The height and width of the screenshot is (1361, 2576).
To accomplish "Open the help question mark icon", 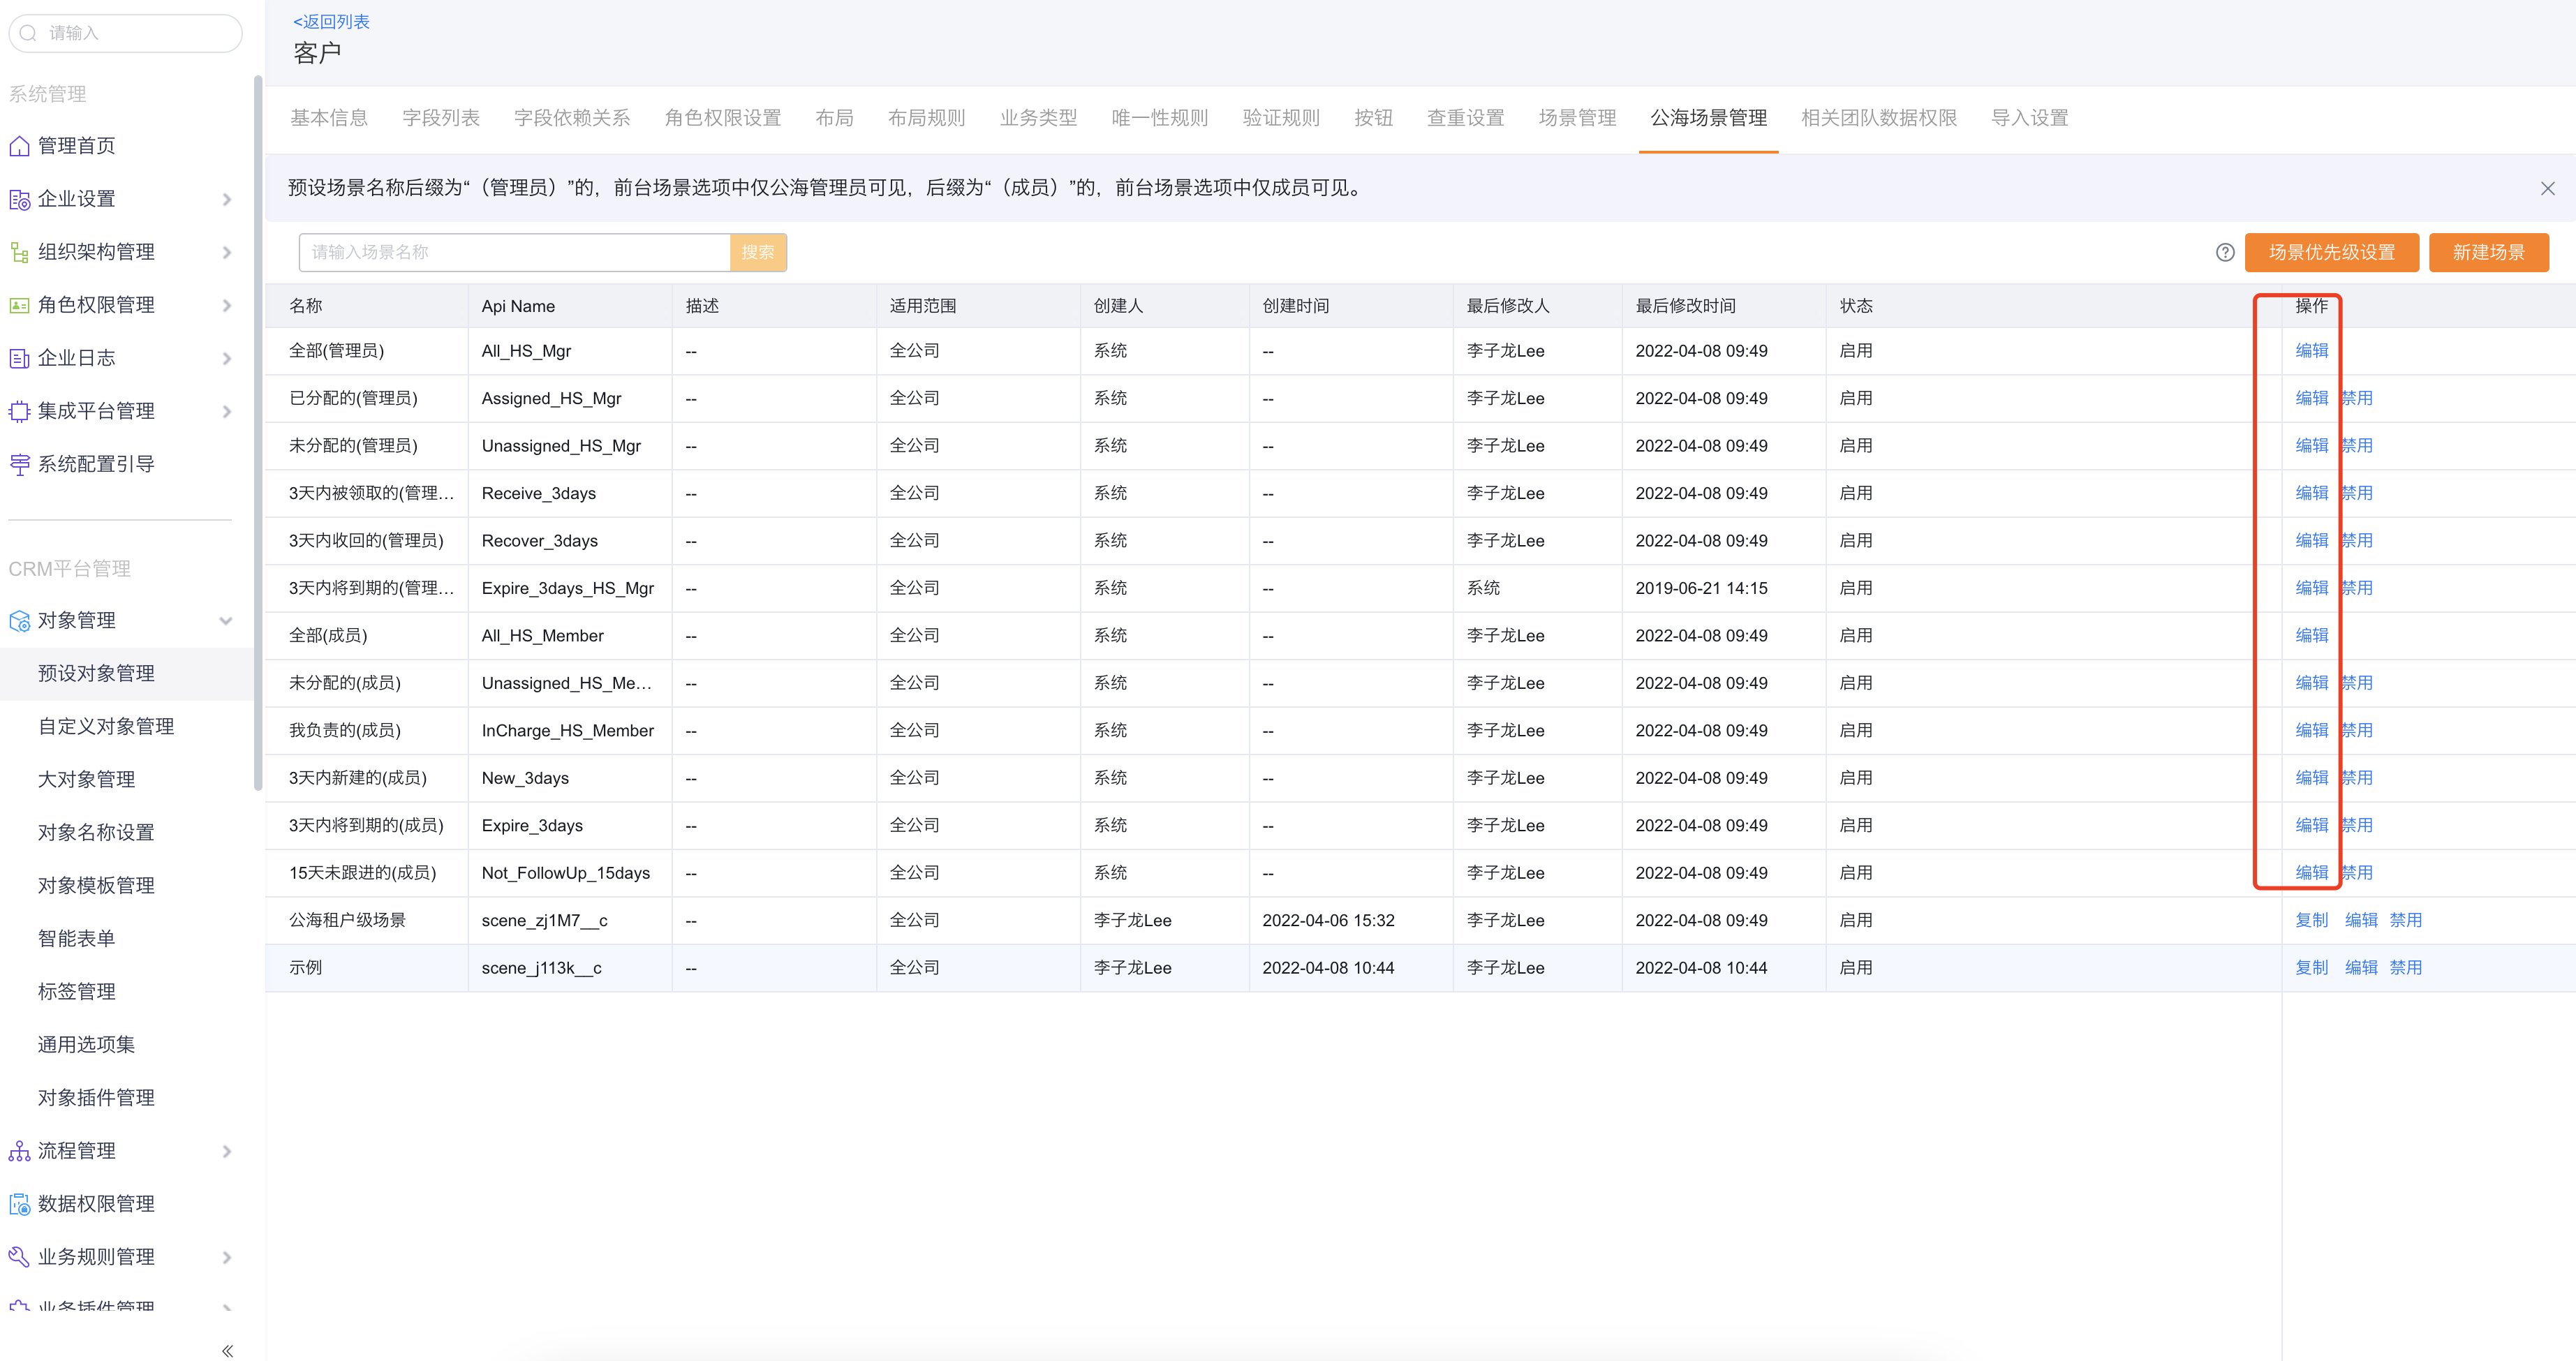I will tap(2224, 252).
